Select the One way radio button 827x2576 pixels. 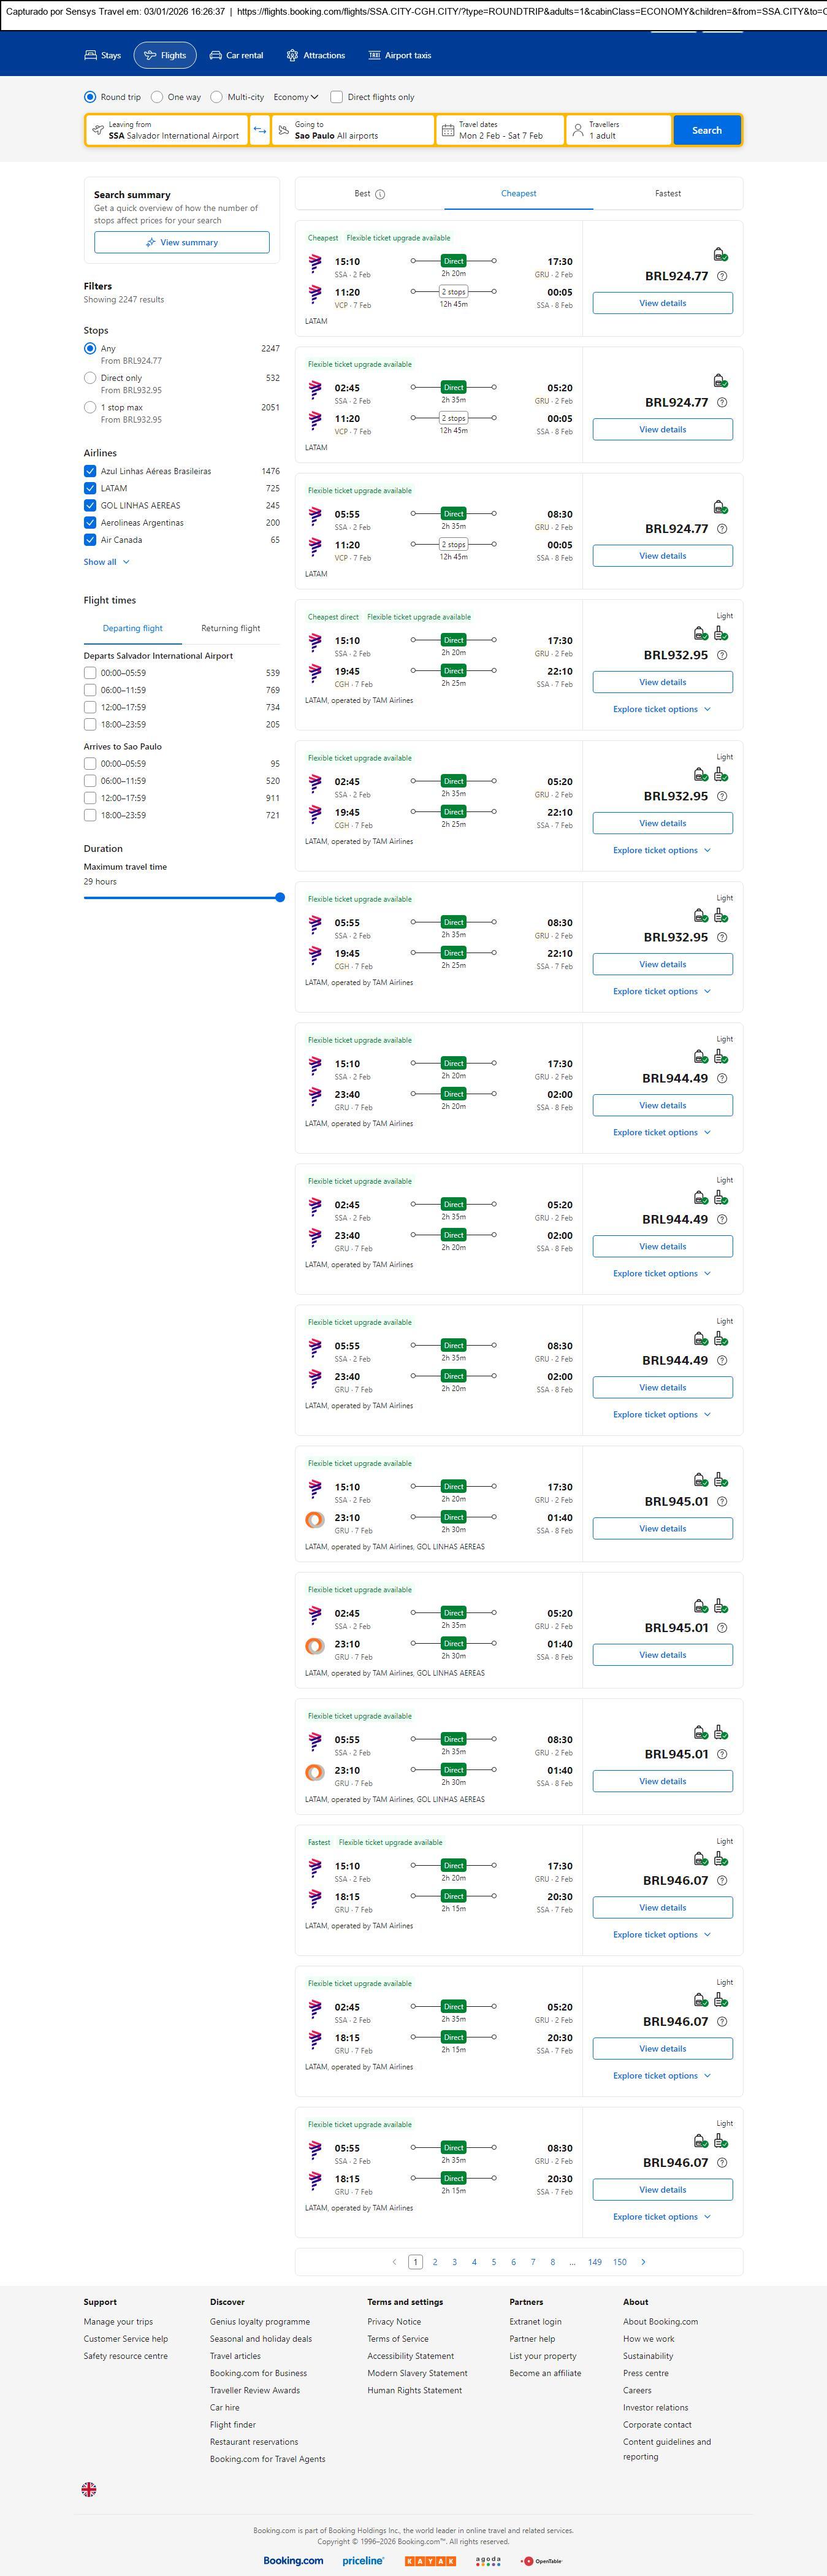pos(157,97)
